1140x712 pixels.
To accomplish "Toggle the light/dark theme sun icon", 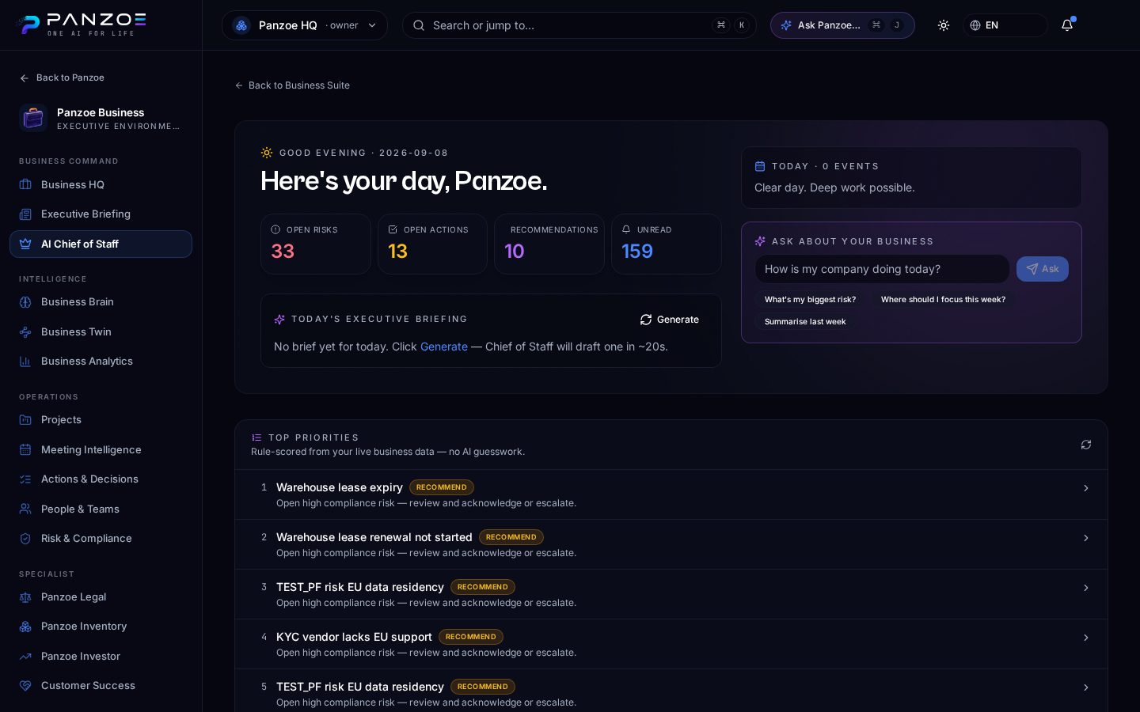I will 944,25.
